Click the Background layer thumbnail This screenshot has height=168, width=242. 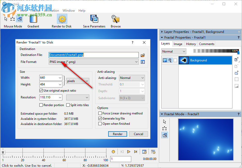(184, 60)
